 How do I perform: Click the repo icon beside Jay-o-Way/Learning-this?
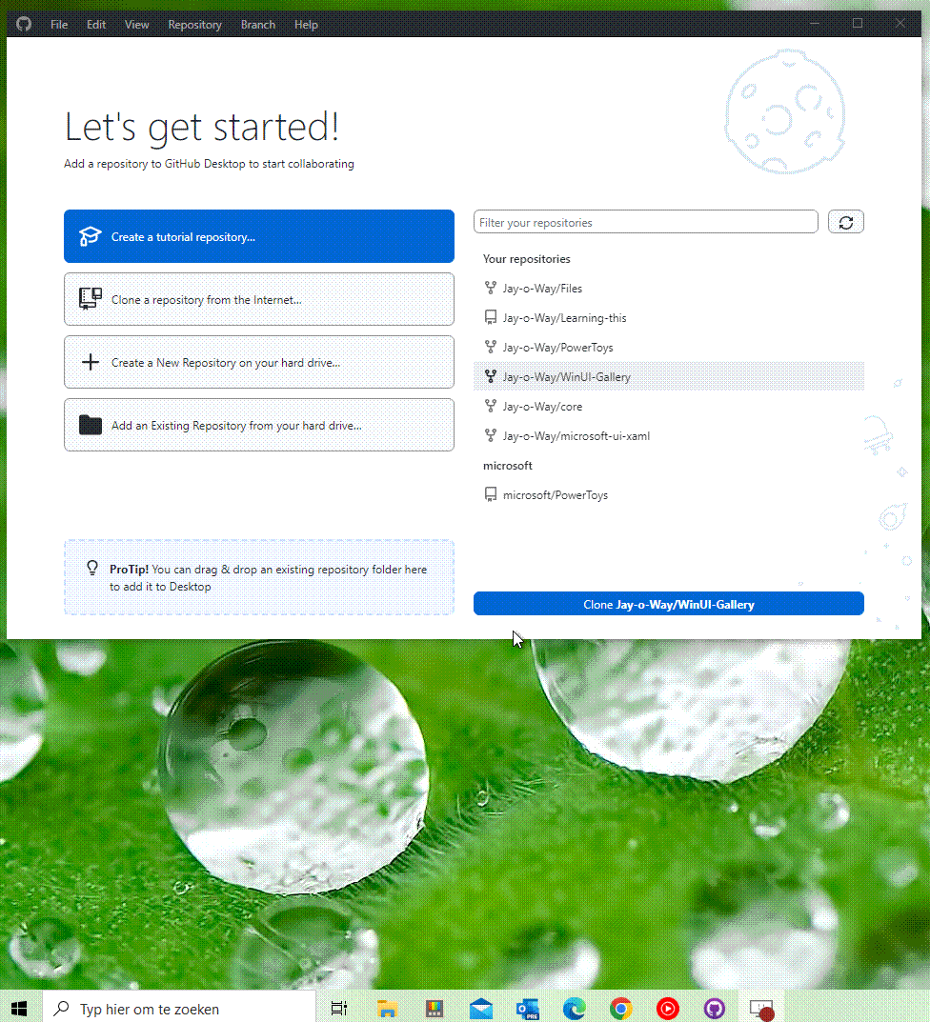491,317
